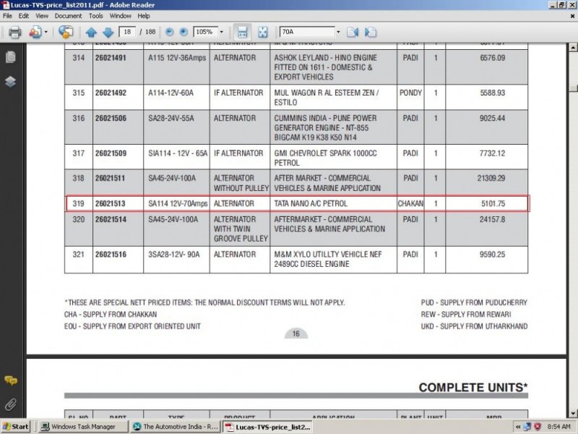Image resolution: width=578 pixels, height=434 pixels.
Task: Open the Find options dropdown arrow
Action: pos(338,32)
